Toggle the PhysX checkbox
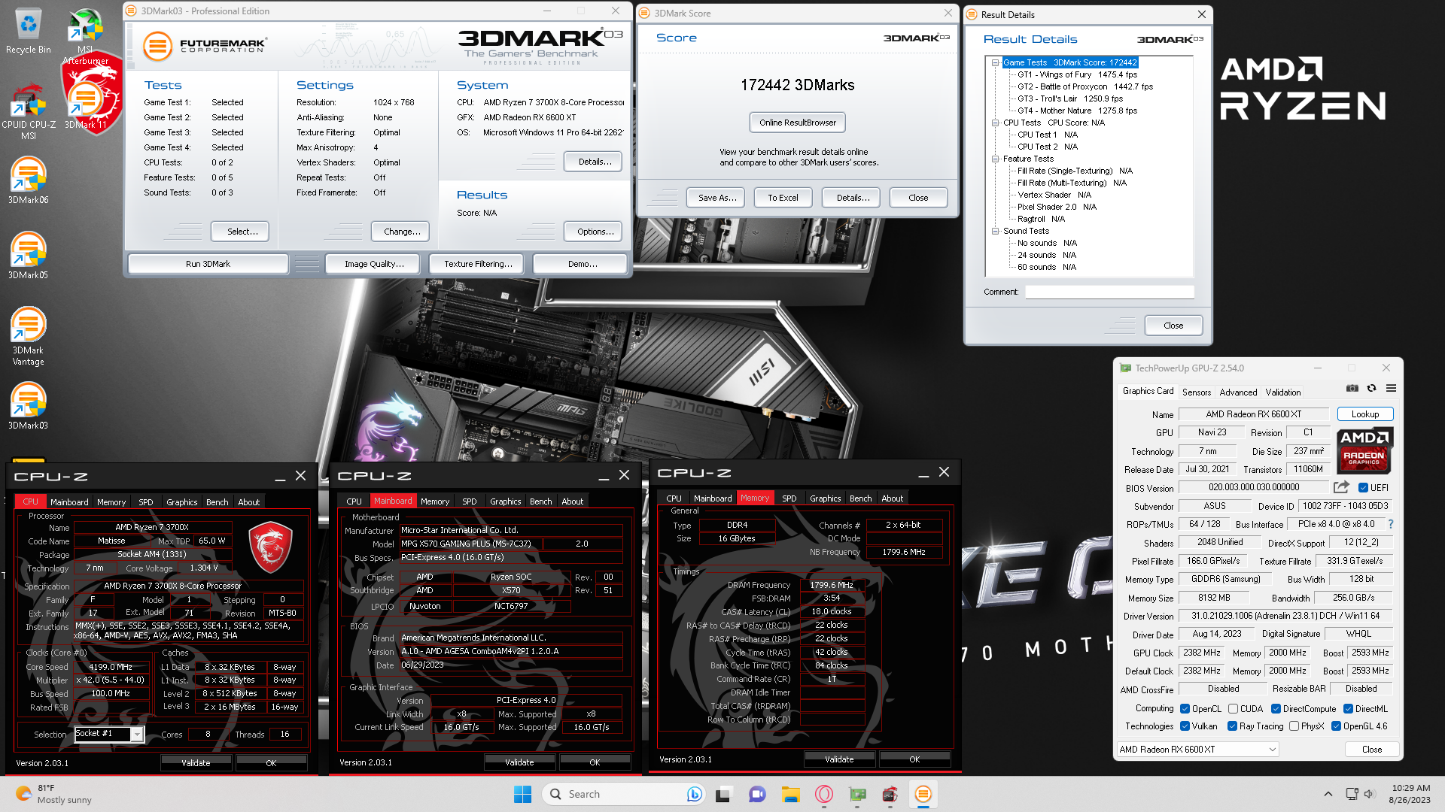The image size is (1445, 812). pyautogui.click(x=1294, y=726)
